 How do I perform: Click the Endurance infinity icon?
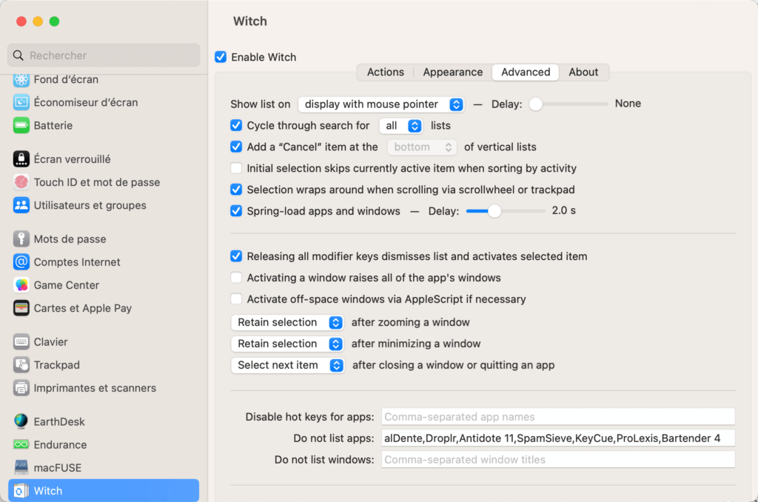click(21, 445)
